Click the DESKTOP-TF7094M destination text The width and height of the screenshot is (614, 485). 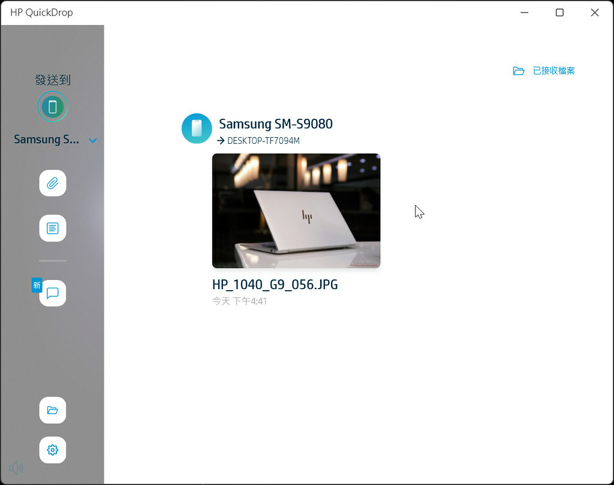coord(263,141)
